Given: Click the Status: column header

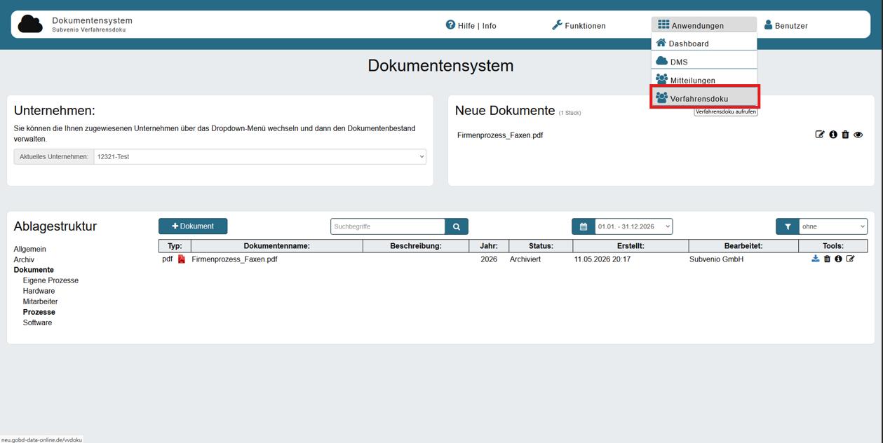Looking at the screenshot, I should coord(541,246).
